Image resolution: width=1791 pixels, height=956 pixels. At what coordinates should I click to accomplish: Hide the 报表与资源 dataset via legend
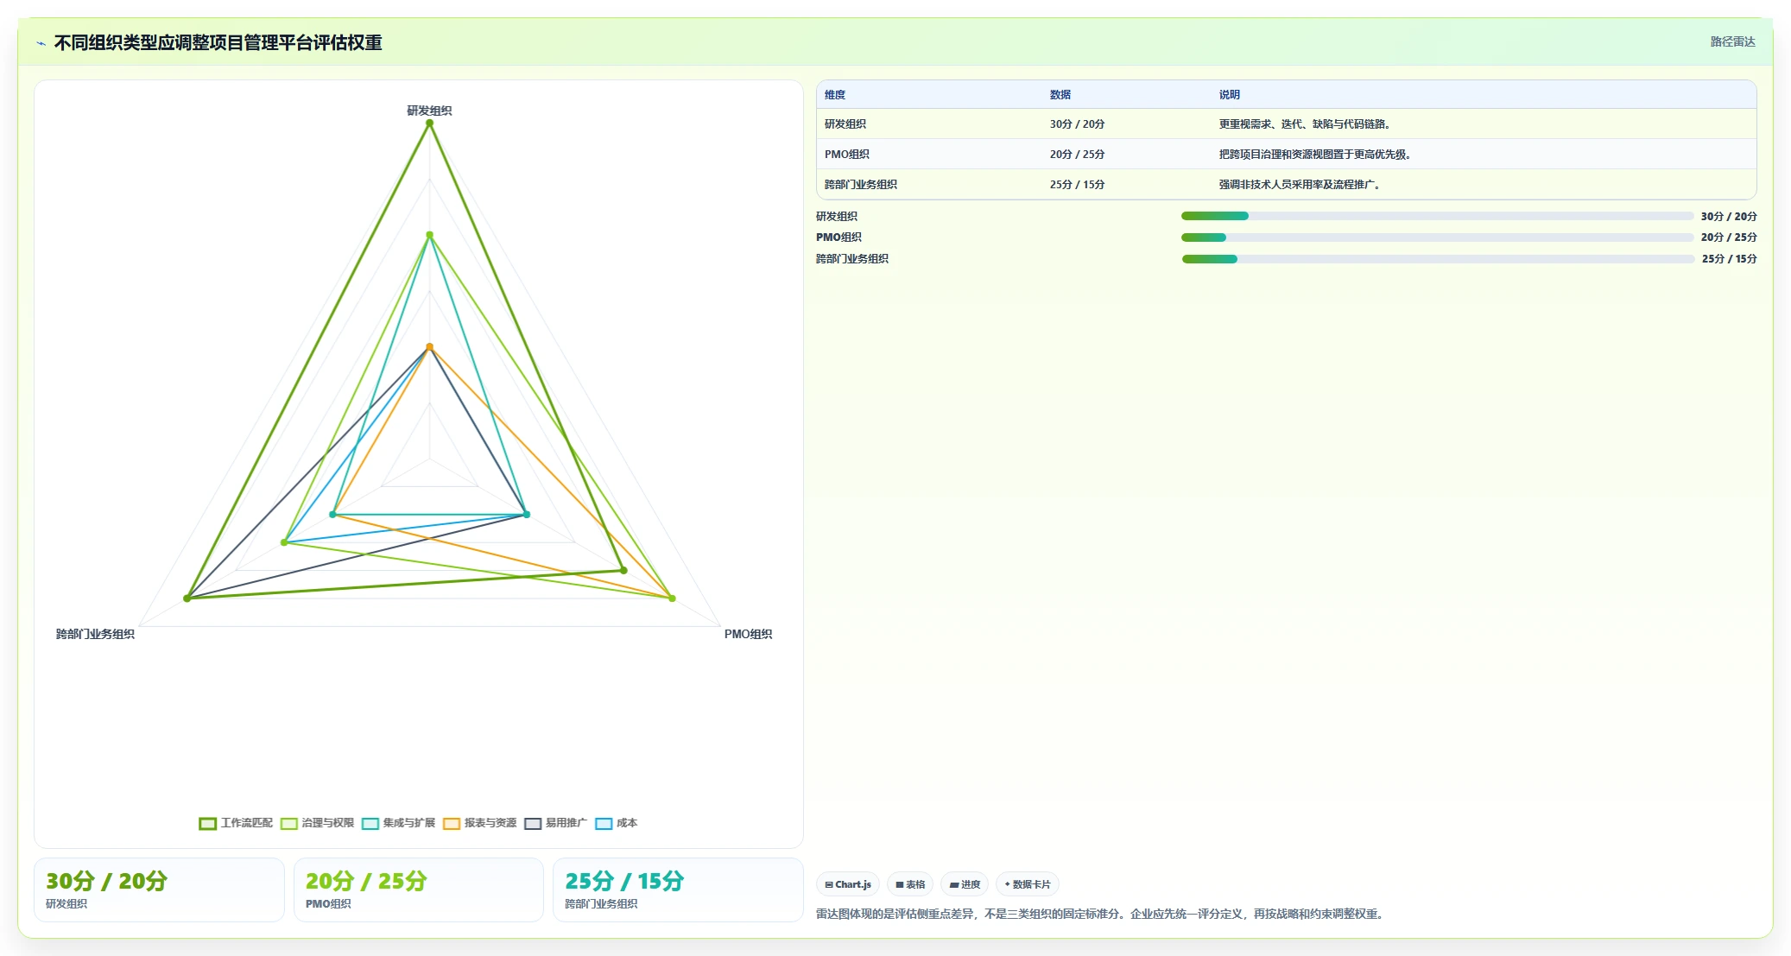479,823
